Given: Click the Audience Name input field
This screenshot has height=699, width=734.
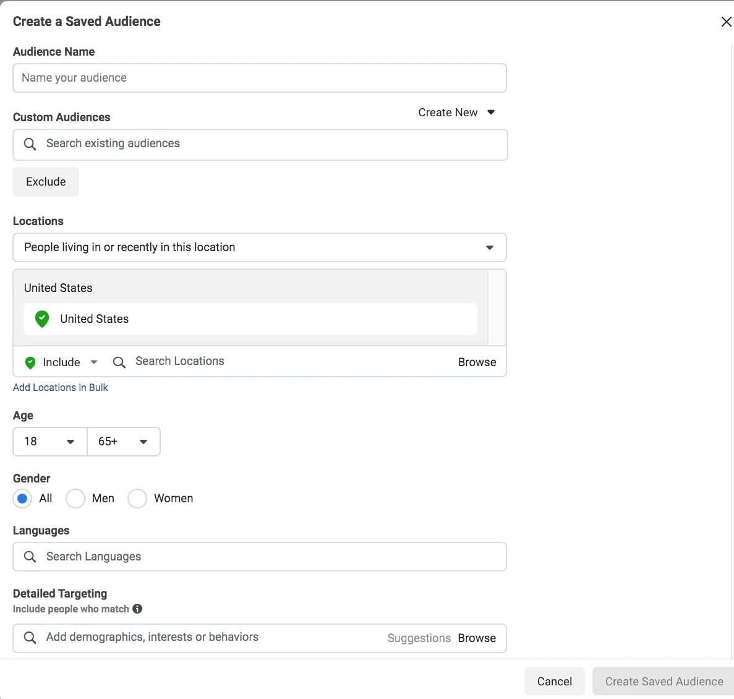Looking at the screenshot, I should point(260,78).
